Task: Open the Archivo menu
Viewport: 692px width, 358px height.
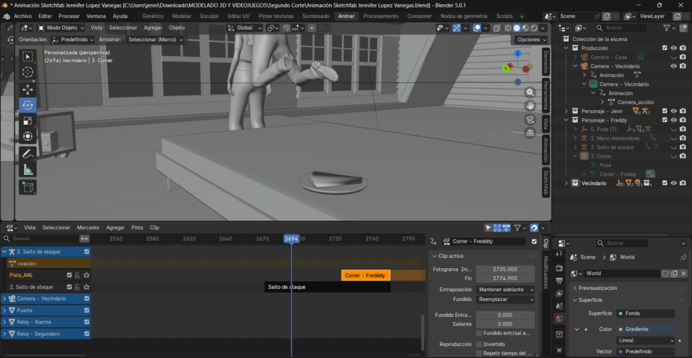Action: click(x=23, y=16)
